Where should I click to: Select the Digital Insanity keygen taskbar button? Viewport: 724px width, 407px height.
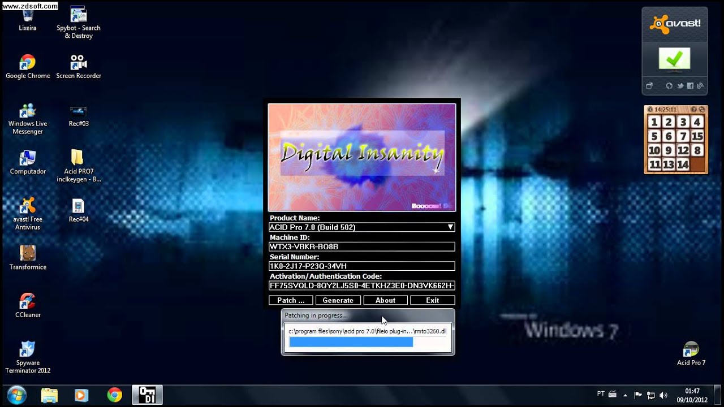[147, 395]
